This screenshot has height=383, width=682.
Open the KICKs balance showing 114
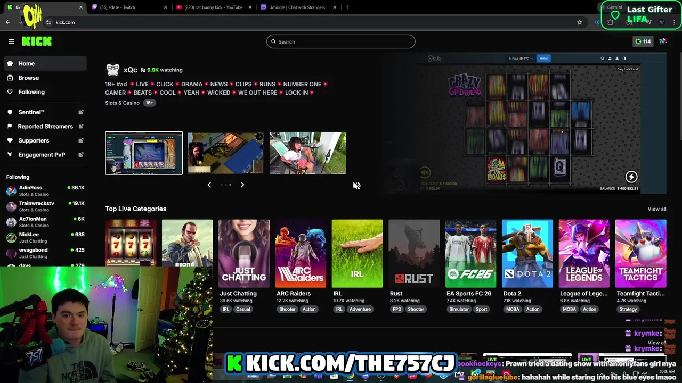pyautogui.click(x=643, y=41)
